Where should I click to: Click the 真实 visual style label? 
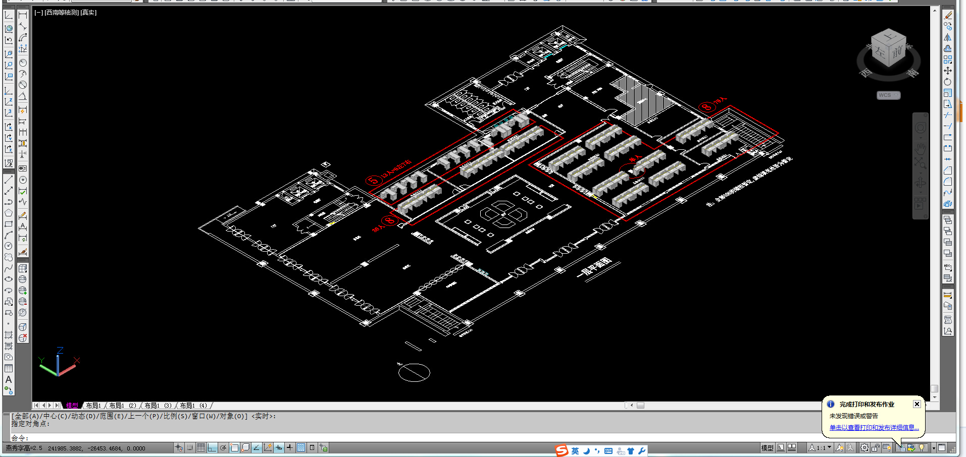click(x=88, y=13)
